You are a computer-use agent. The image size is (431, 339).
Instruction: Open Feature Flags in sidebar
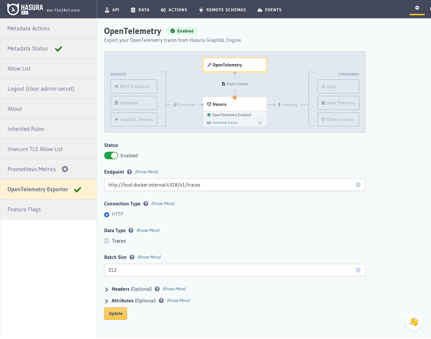[x=48, y=210]
